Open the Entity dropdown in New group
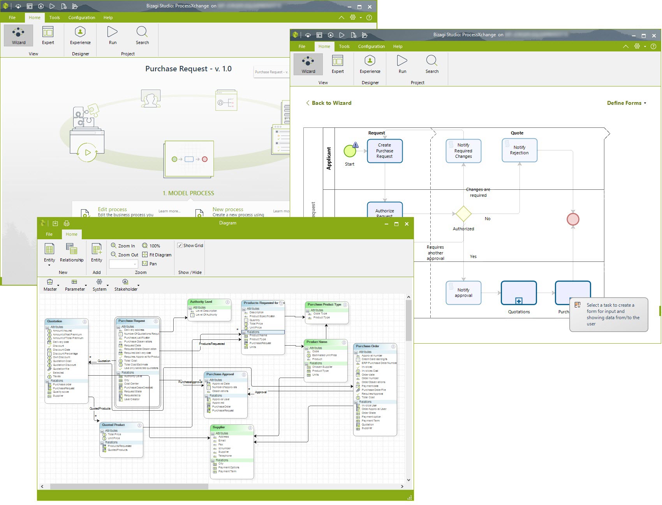662x505 pixels. [x=49, y=265]
